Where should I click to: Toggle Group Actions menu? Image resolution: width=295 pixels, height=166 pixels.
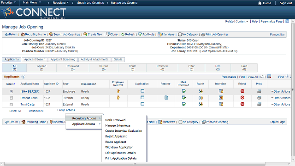(x=65, y=110)
